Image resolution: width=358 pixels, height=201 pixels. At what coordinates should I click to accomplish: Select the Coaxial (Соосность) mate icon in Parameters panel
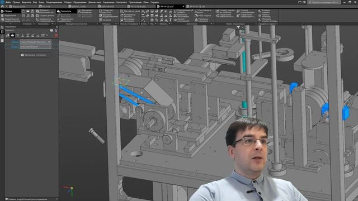[x=12, y=35]
